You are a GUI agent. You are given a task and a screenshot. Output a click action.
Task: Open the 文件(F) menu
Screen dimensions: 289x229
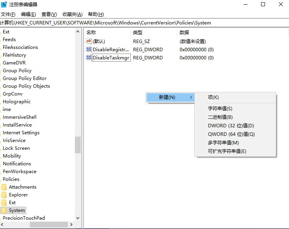tap(8, 14)
